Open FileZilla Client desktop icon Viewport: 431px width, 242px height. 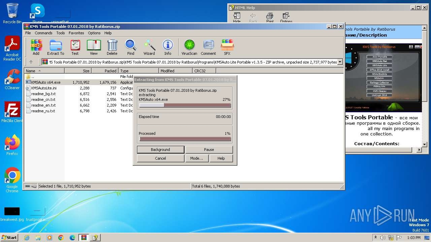(x=12, y=112)
